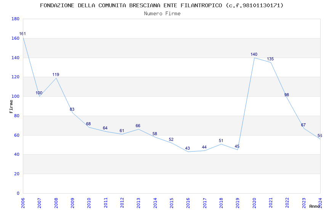The height and width of the screenshot is (210, 324).
Task: Click the 2023 year label on the x-axis
Action: point(304,203)
